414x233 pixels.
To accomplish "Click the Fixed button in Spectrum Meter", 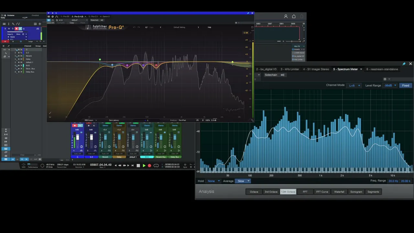I will coord(406,85).
